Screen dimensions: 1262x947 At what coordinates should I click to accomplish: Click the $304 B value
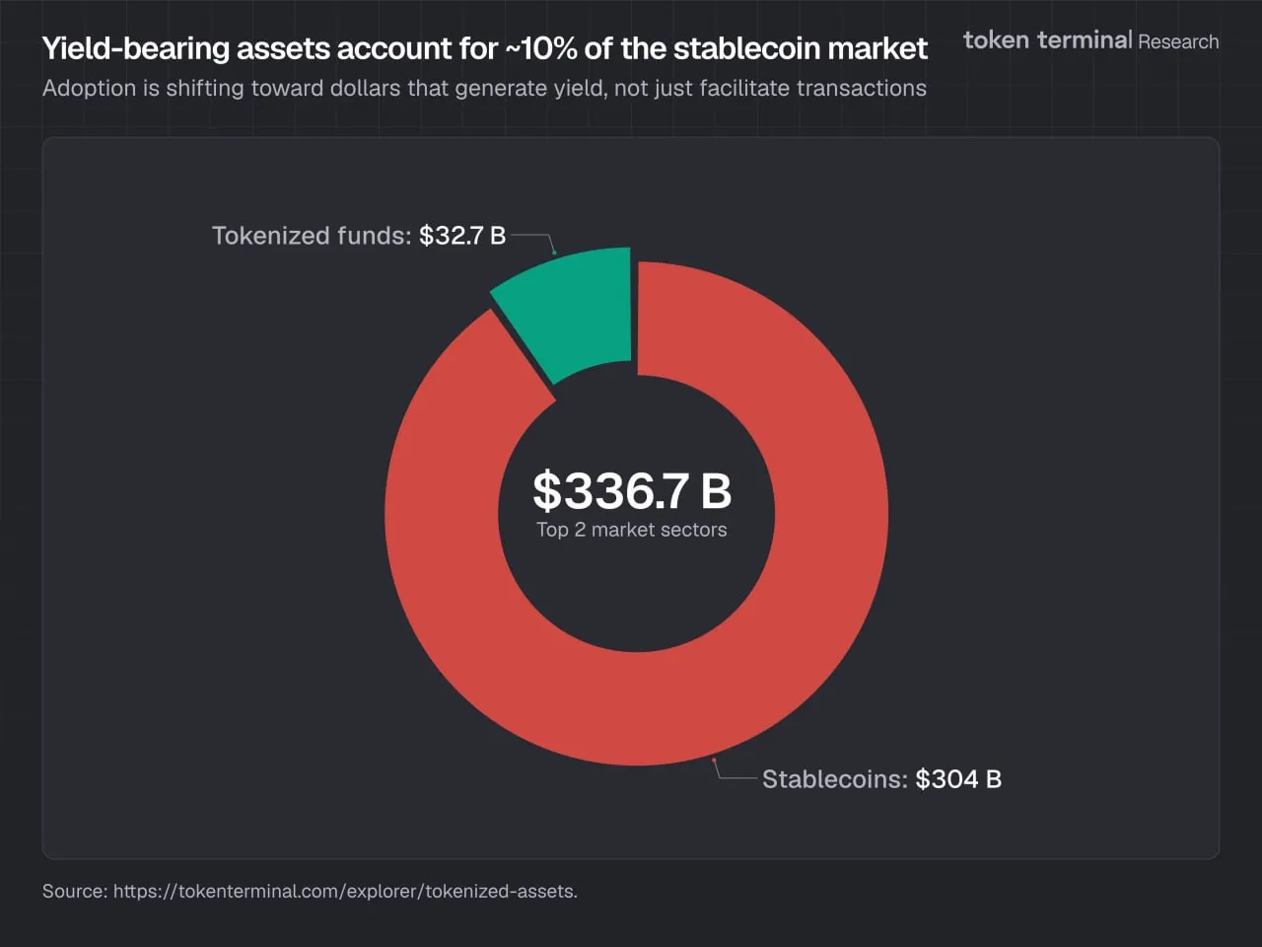[x=958, y=779]
